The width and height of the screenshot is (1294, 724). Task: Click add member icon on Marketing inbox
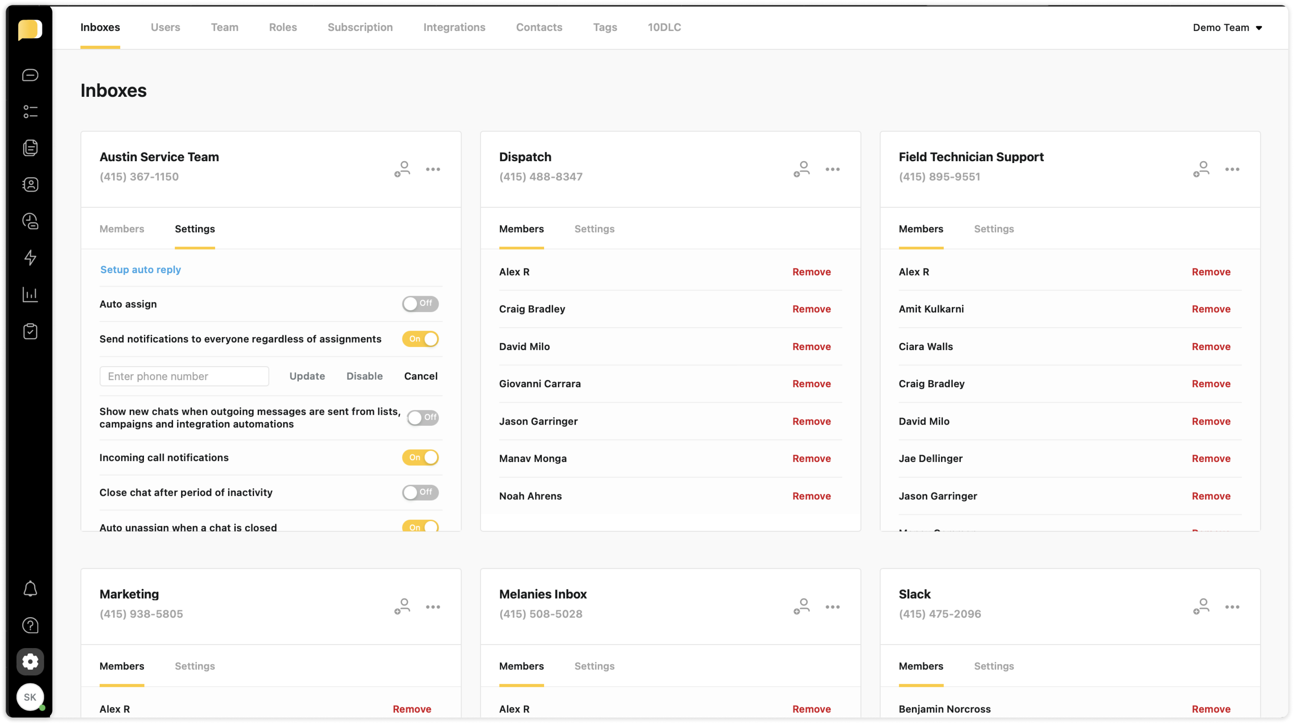click(x=402, y=607)
